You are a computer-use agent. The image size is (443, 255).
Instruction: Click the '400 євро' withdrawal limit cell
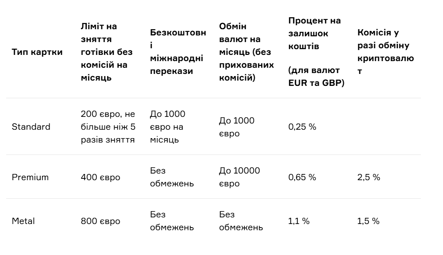(100, 177)
